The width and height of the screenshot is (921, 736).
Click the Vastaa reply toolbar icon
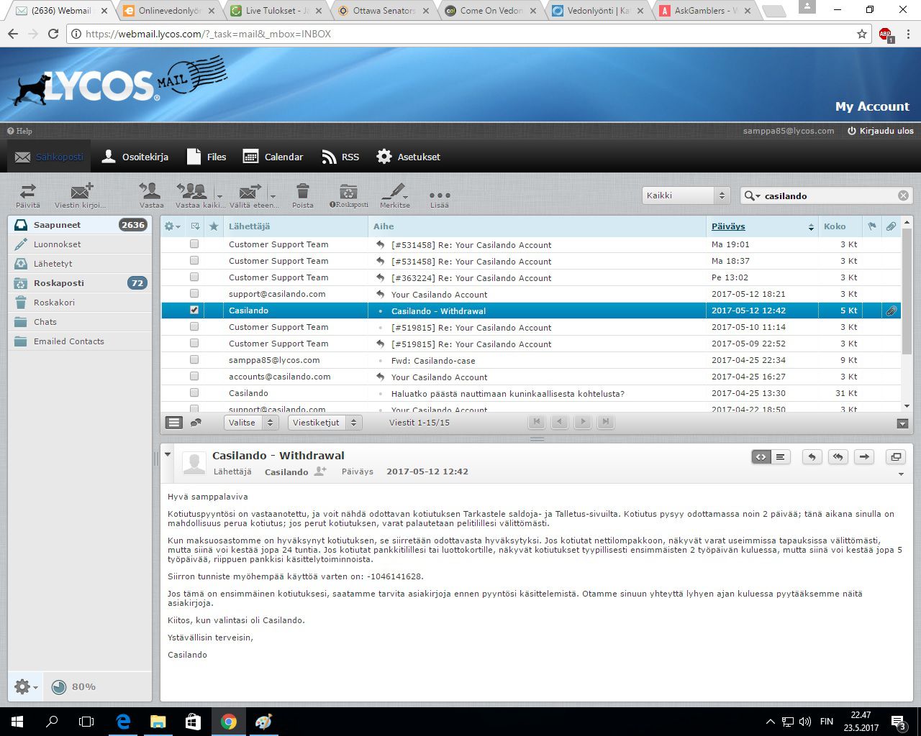tap(151, 195)
